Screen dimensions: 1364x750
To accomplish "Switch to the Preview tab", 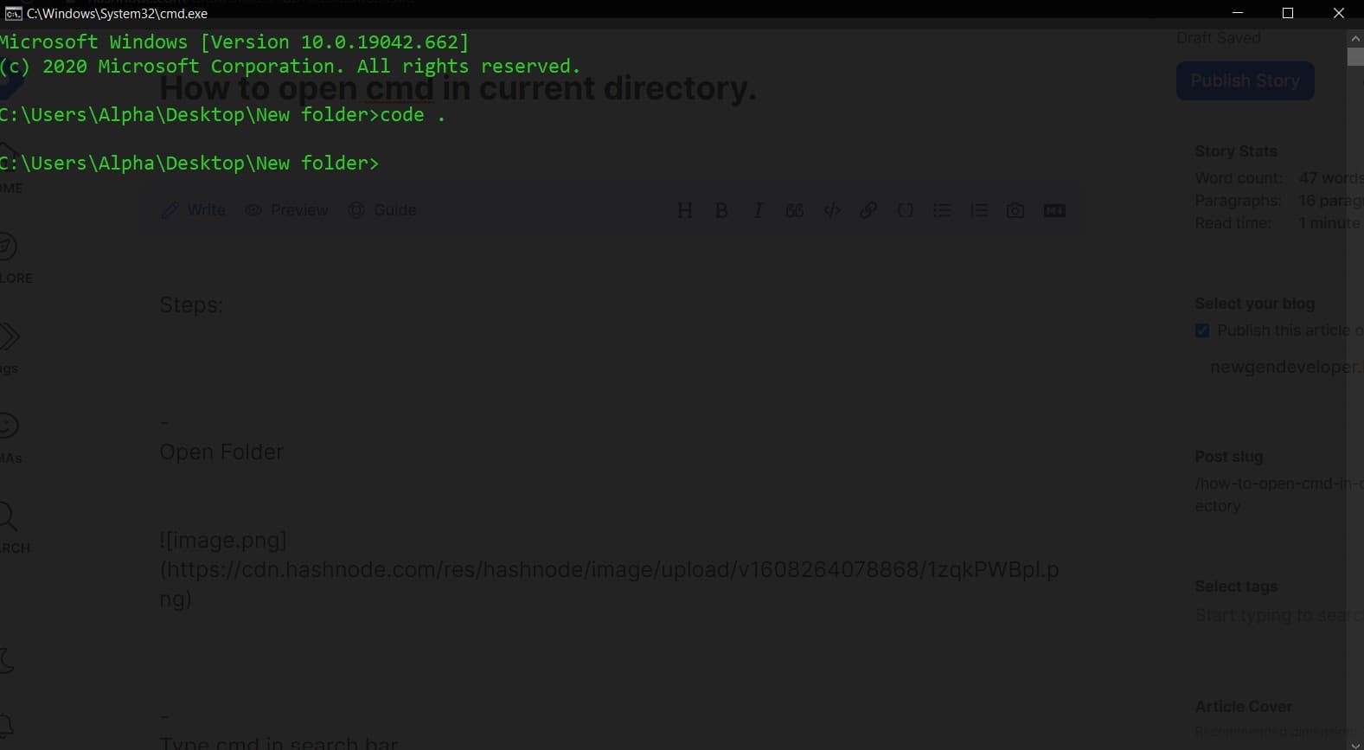I will (287, 210).
